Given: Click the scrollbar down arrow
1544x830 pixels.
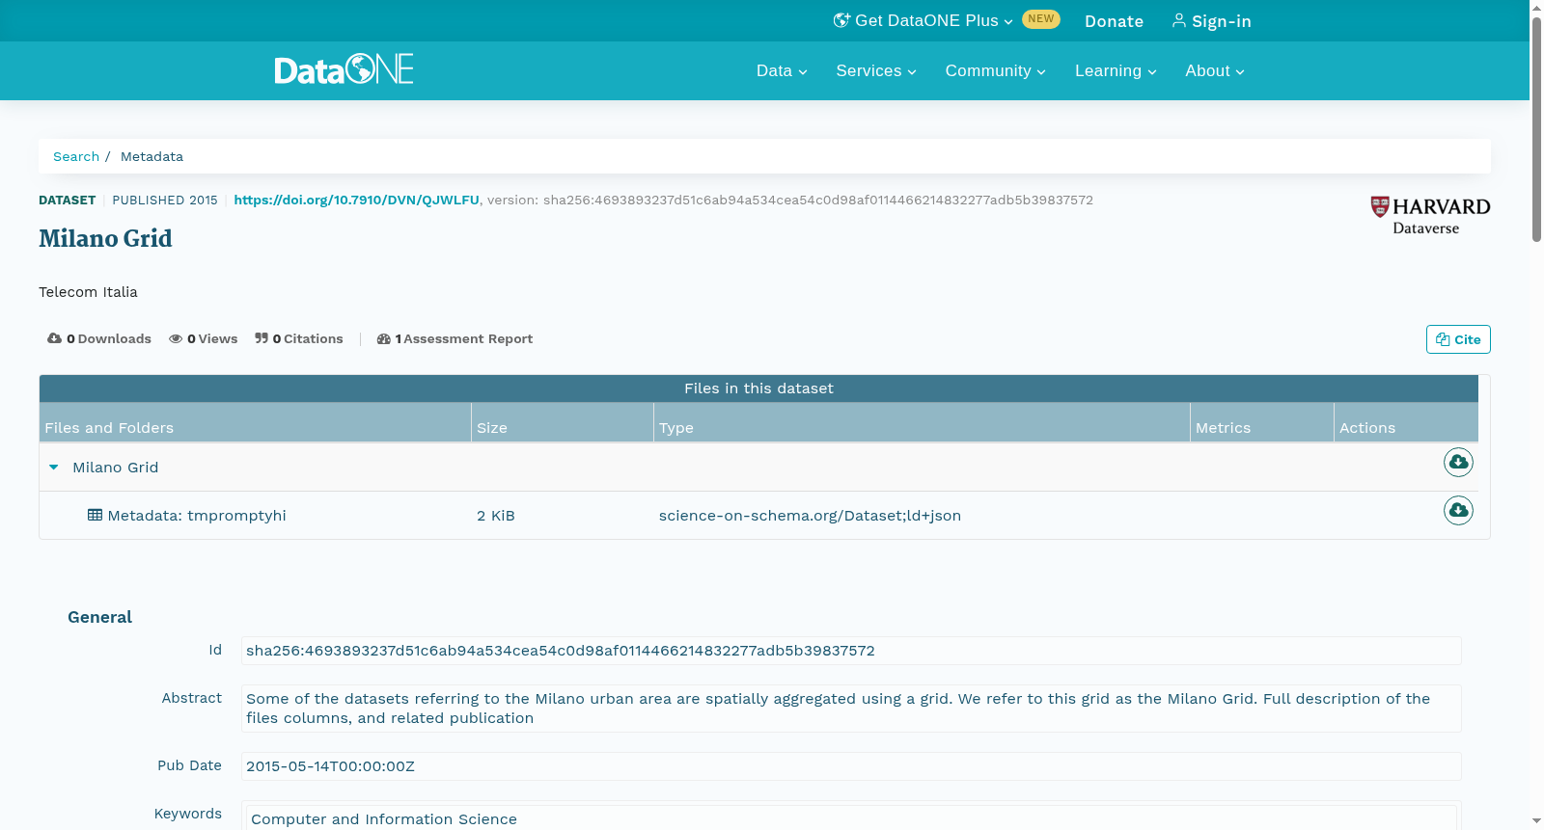Looking at the screenshot, I should 1536,821.
